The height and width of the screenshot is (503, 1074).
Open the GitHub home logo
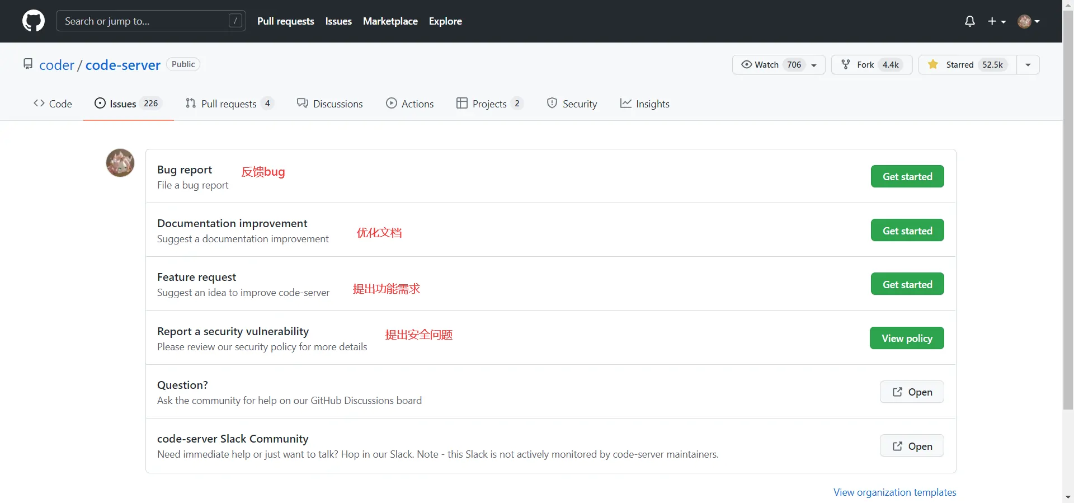(x=34, y=21)
